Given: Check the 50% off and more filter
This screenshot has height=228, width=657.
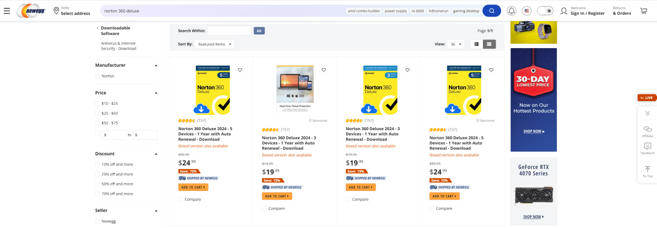Looking at the screenshot, I should [x=97, y=184].
